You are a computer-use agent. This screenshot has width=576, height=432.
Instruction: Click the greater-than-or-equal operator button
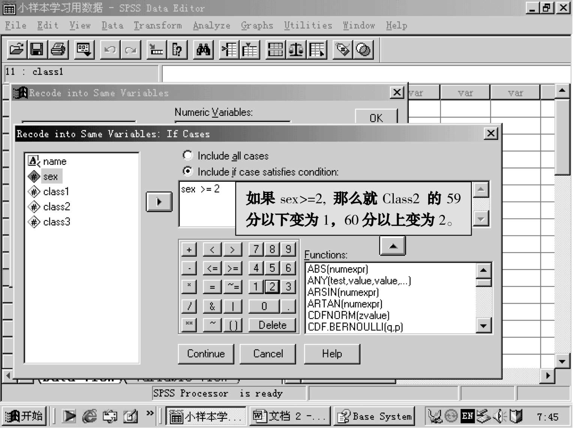tap(232, 268)
